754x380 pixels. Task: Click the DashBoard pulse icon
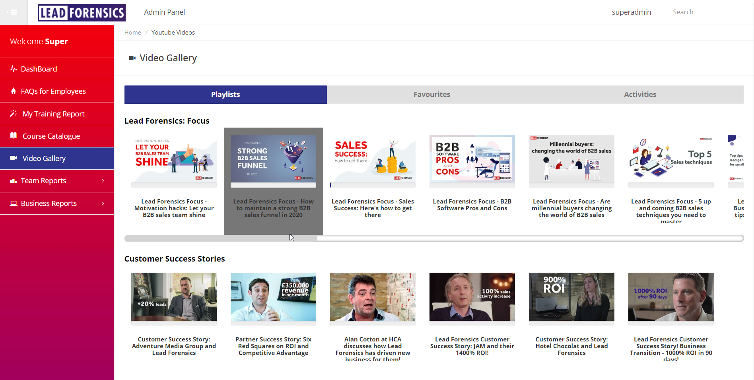click(14, 69)
